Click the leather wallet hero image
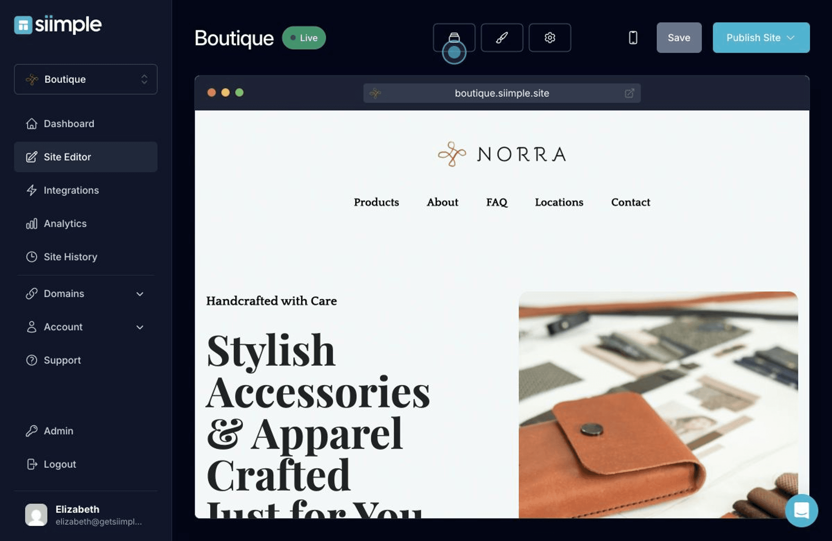The height and width of the screenshot is (541, 832). point(658,405)
